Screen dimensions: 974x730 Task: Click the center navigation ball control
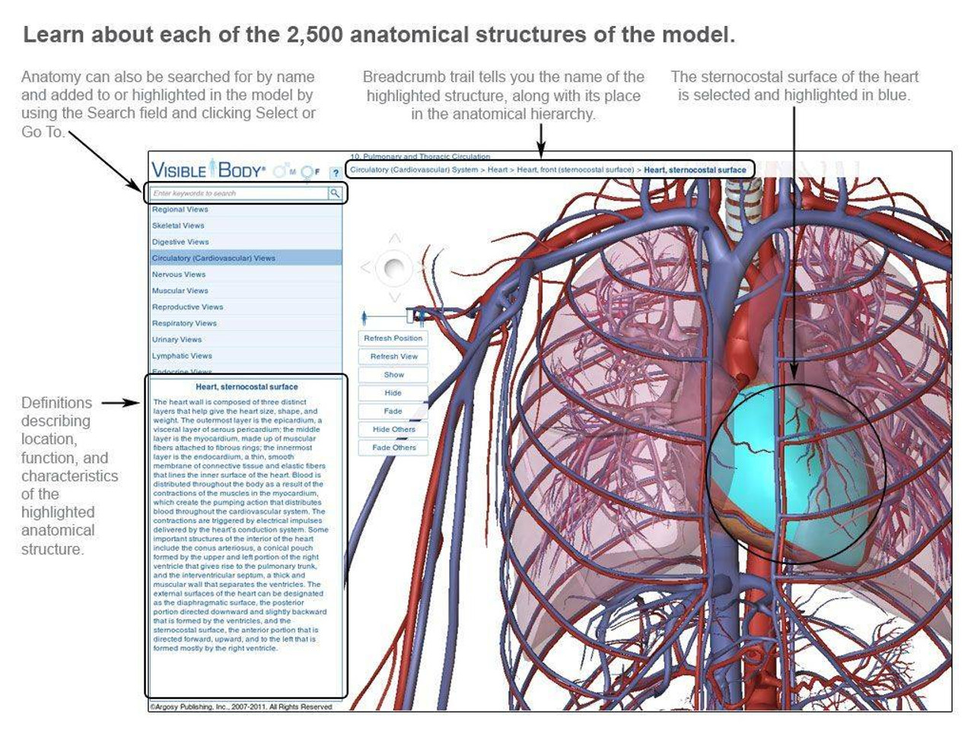[x=394, y=268]
